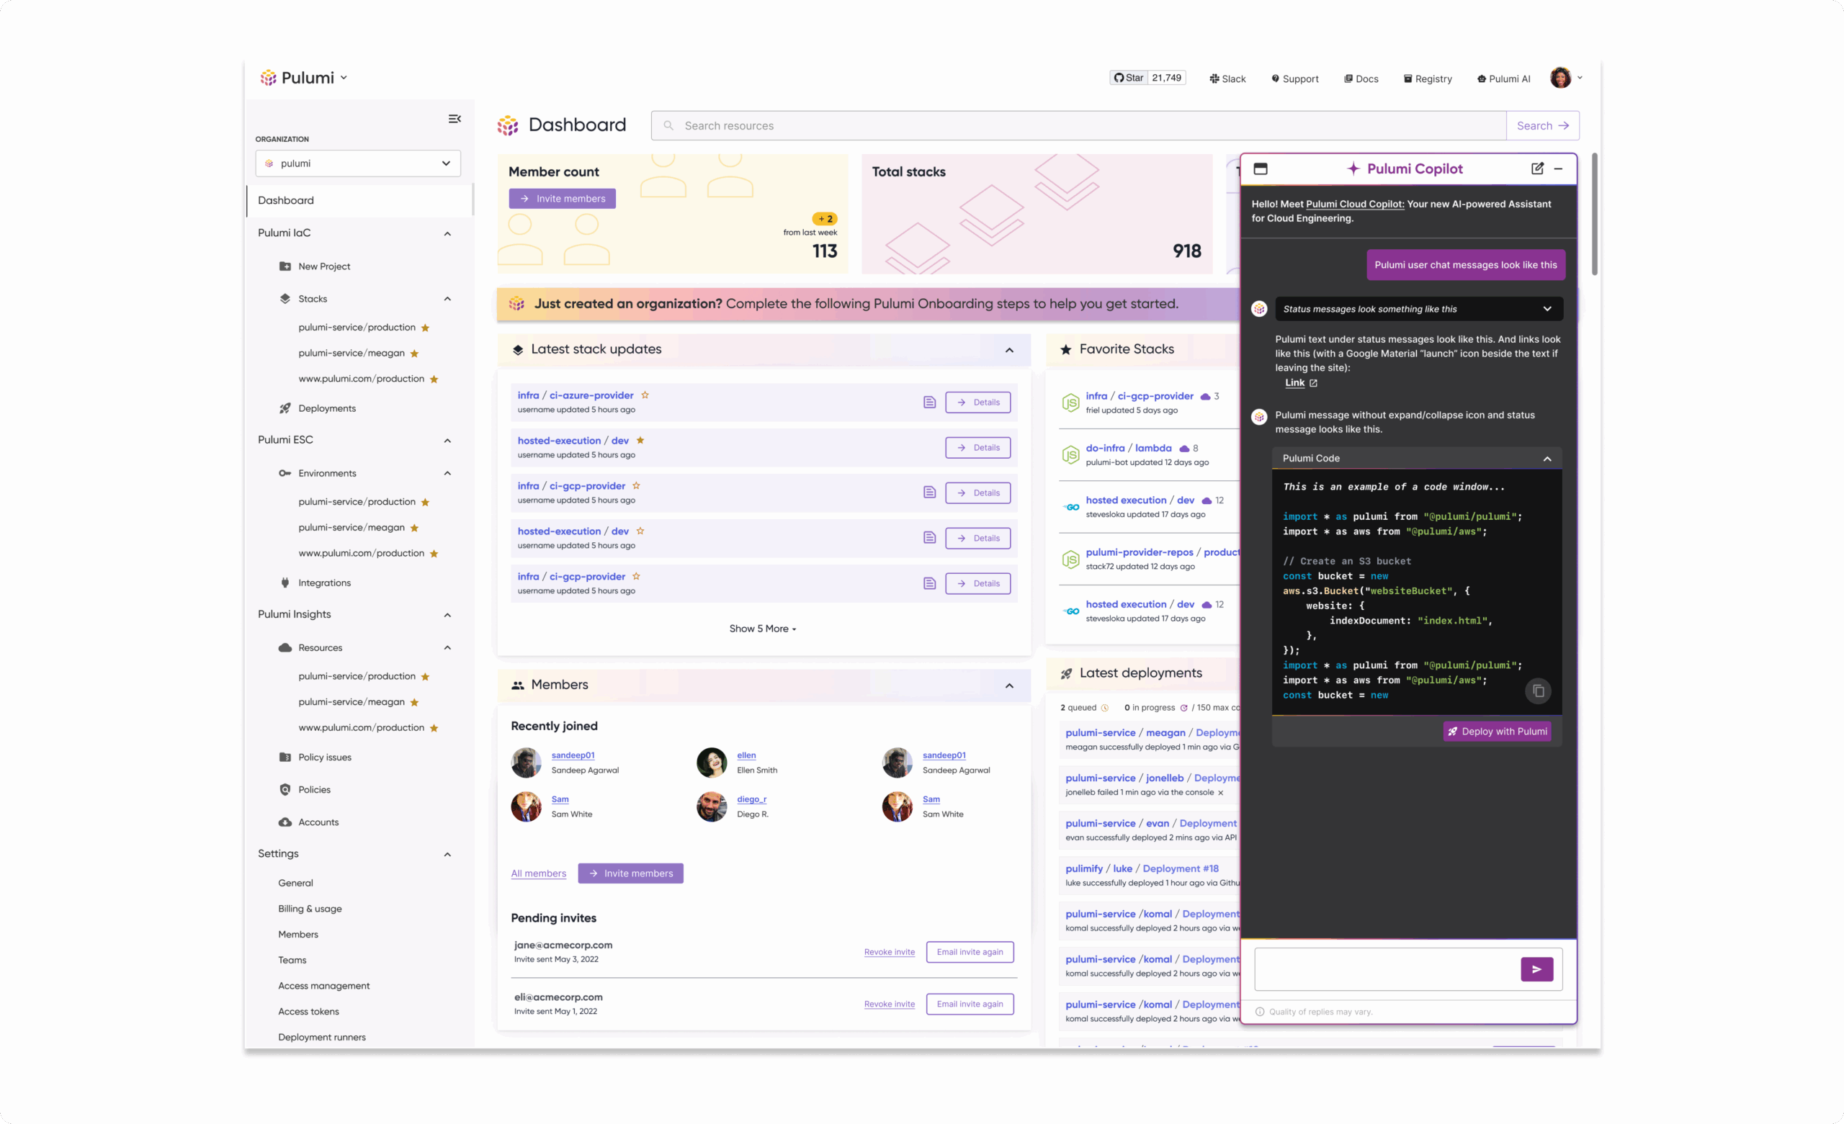The width and height of the screenshot is (1844, 1124).
Task: Toggle star on pulumi-service/megaan under Stacks
Action: click(415, 354)
